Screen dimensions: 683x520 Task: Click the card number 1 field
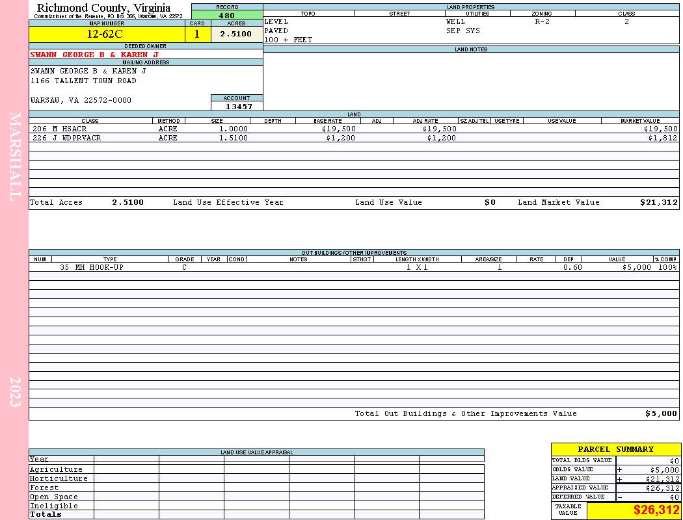click(x=198, y=34)
